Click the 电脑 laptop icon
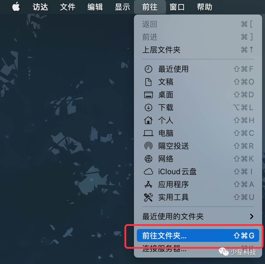Viewport: 265px width, 264px height. tap(148, 133)
